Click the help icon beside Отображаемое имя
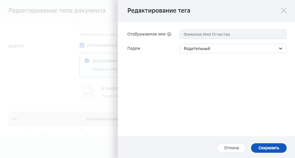The image size is (295, 158). [169, 34]
